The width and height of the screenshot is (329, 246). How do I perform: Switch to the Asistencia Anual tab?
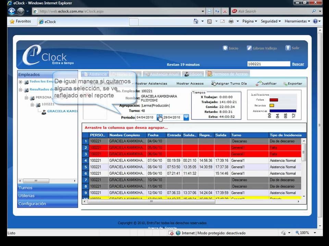[162, 74]
